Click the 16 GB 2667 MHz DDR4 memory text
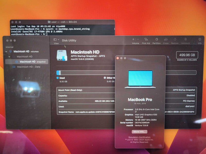 (x=146, y=120)
